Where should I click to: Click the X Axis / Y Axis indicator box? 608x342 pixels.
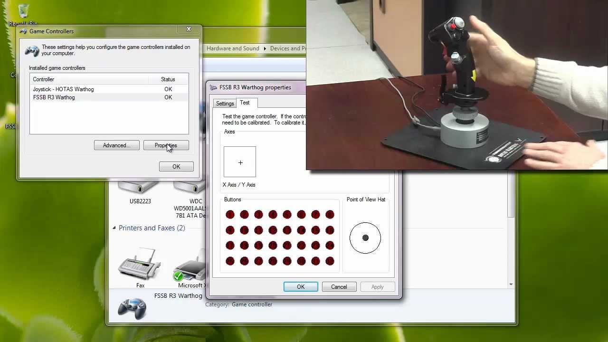(x=240, y=162)
